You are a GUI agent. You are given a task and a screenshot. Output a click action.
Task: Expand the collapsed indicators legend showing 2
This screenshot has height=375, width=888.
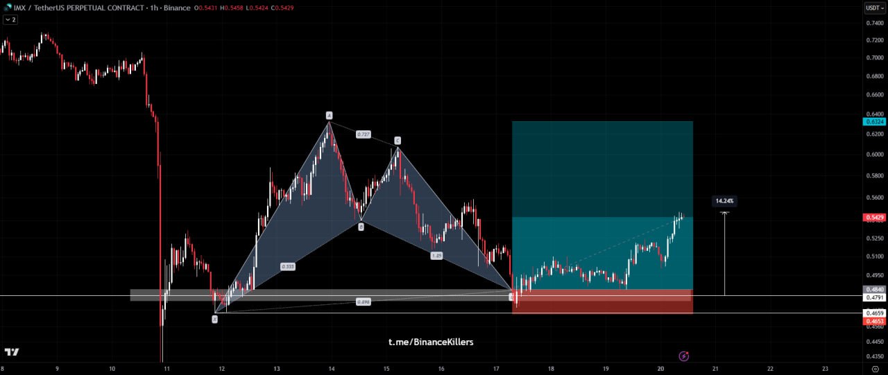click(x=10, y=20)
